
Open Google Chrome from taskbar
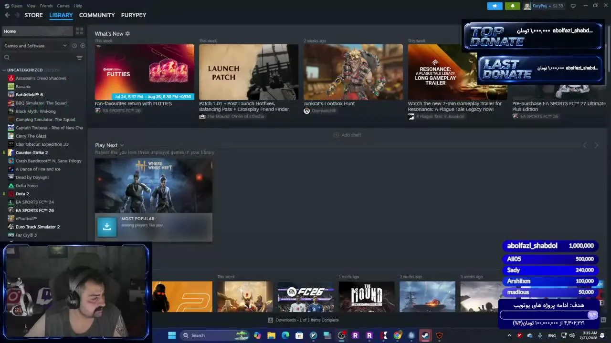coord(397,335)
